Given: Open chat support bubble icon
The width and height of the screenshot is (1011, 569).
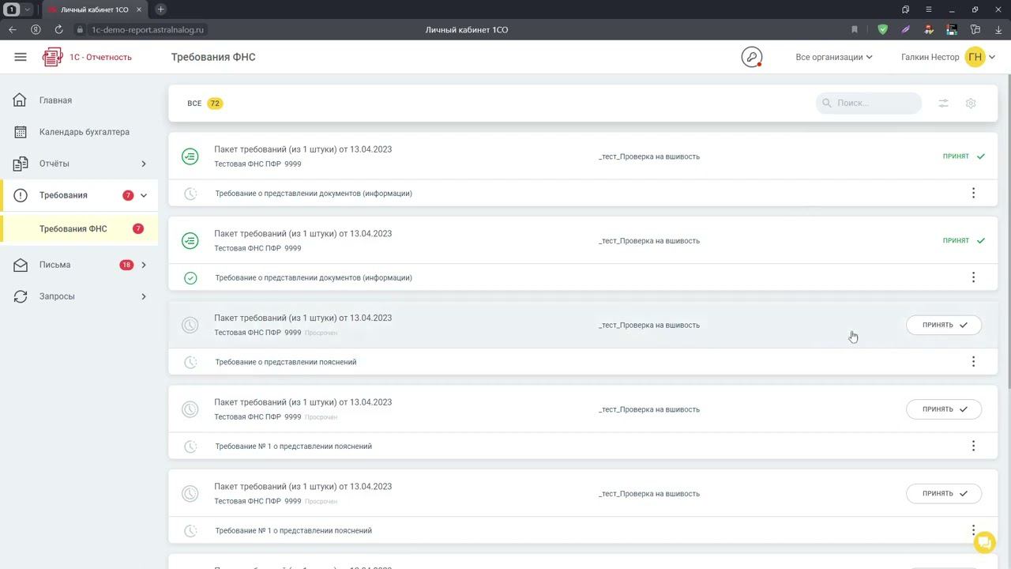Looking at the screenshot, I should pyautogui.click(x=984, y=542).
